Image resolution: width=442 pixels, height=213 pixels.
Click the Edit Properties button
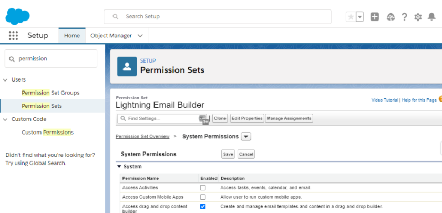click(247, 118)
